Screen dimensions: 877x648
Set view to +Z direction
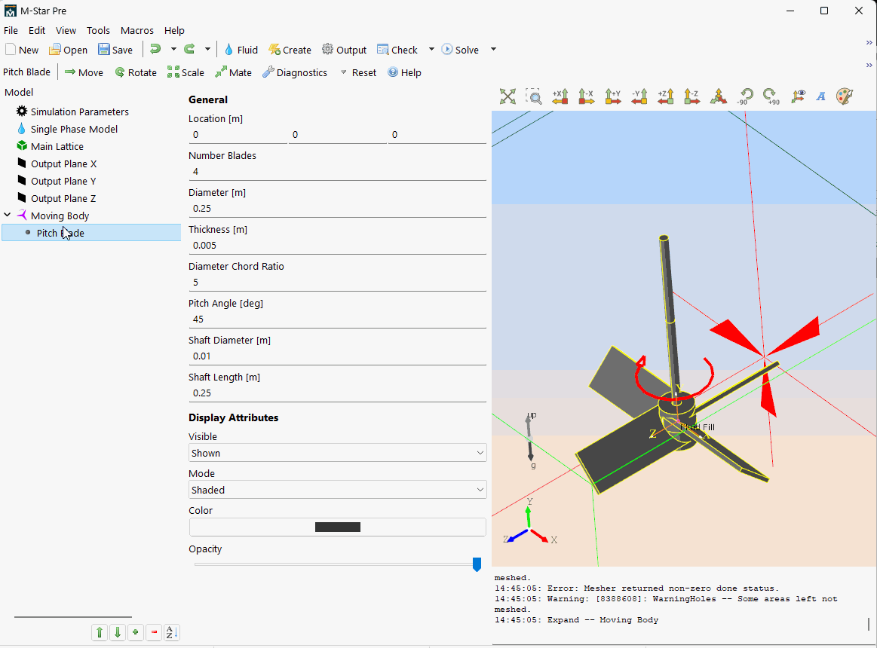pos(666,96)
